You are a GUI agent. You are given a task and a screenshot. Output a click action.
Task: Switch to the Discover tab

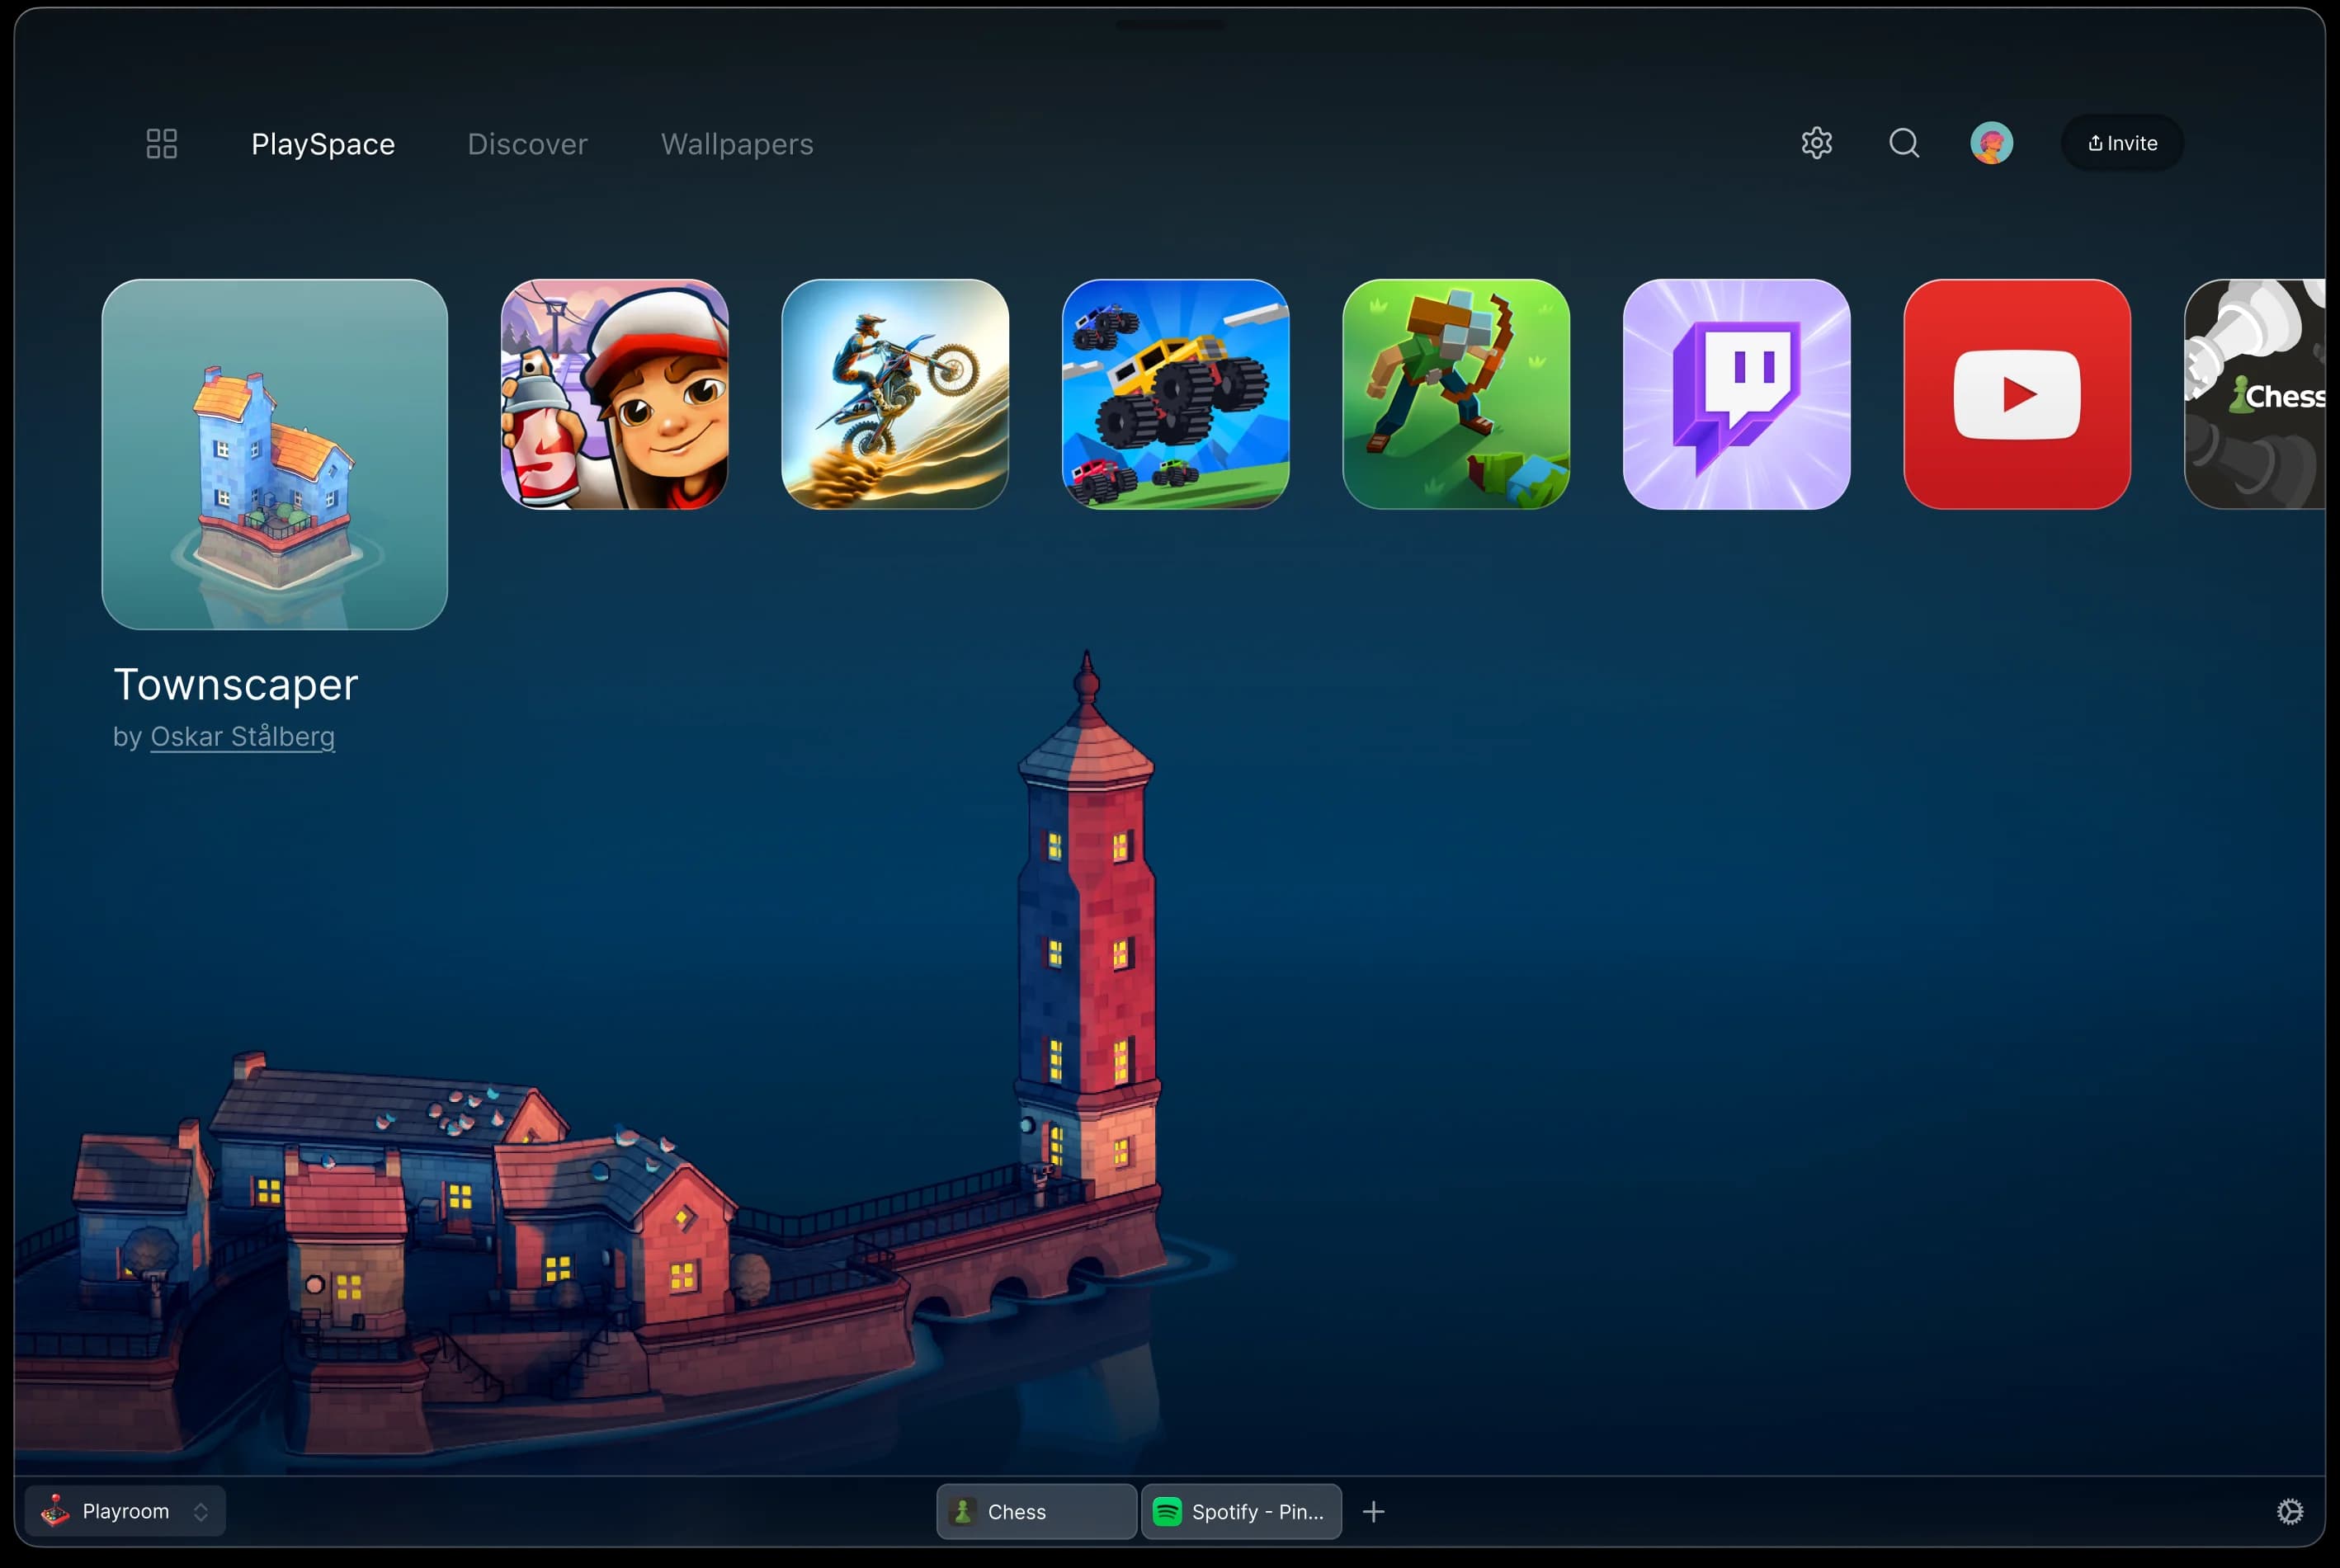pos(527,144)
